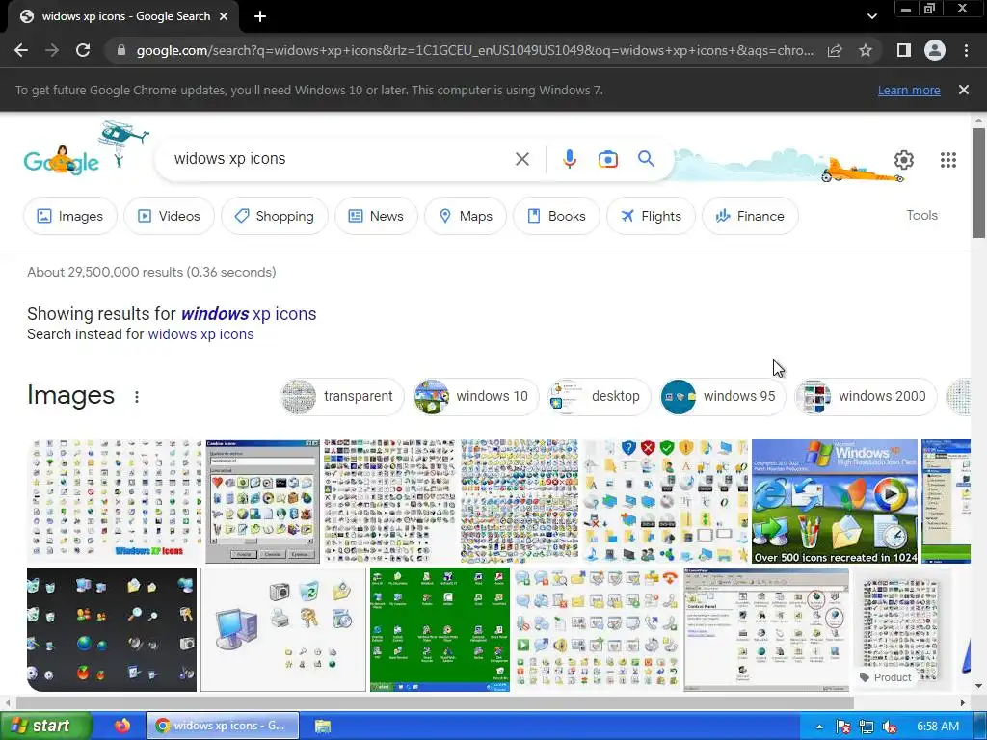This screenshot has height=740, width=987.
Task: Open the Chrome side panel
Action: point(903,50)
